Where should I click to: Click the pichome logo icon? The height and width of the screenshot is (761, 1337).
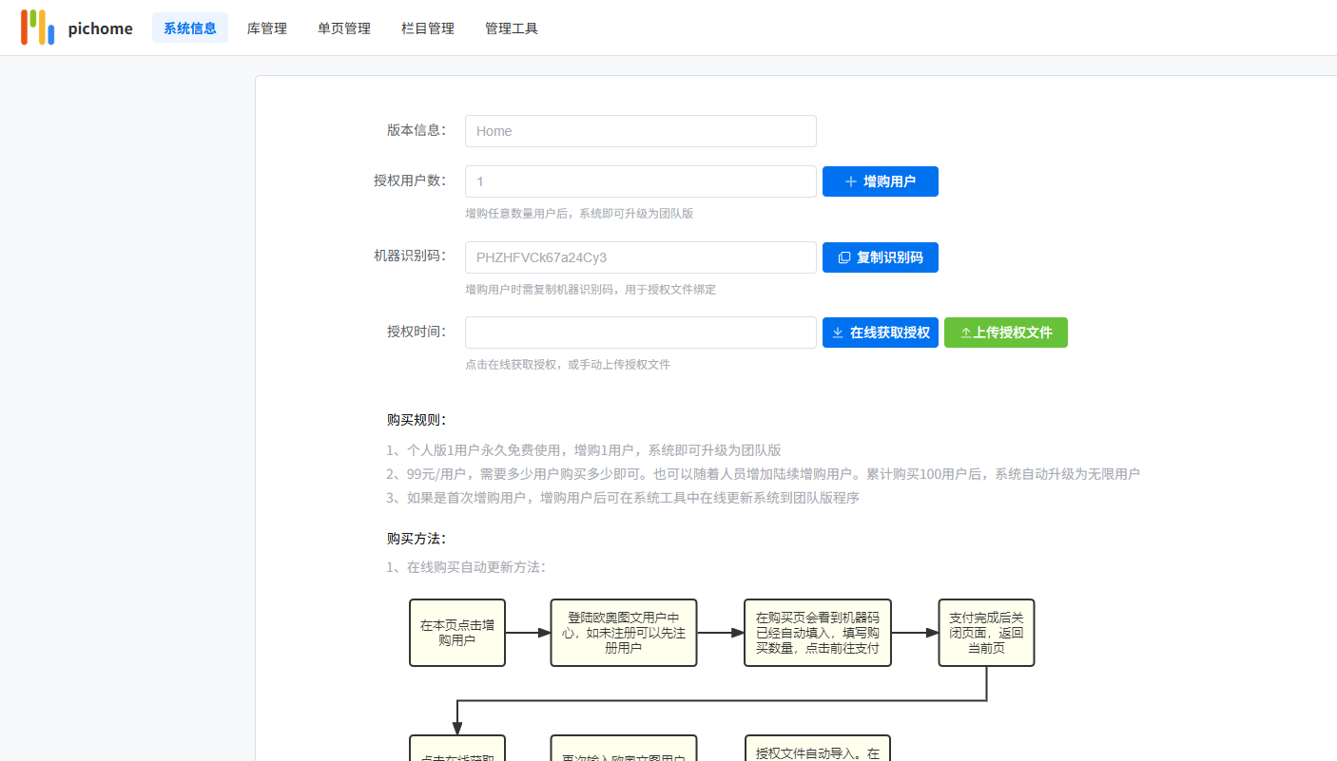pyautogui.click(x=38, y=28)
